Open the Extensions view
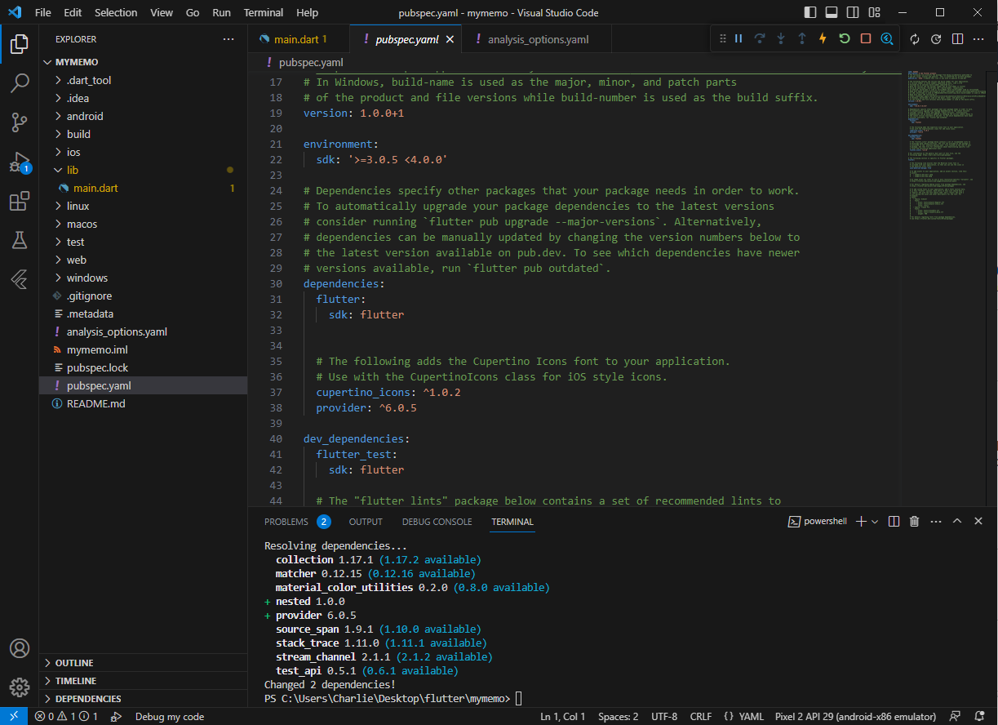This screenshot has height=725, width=998. [x=20, y=201]
